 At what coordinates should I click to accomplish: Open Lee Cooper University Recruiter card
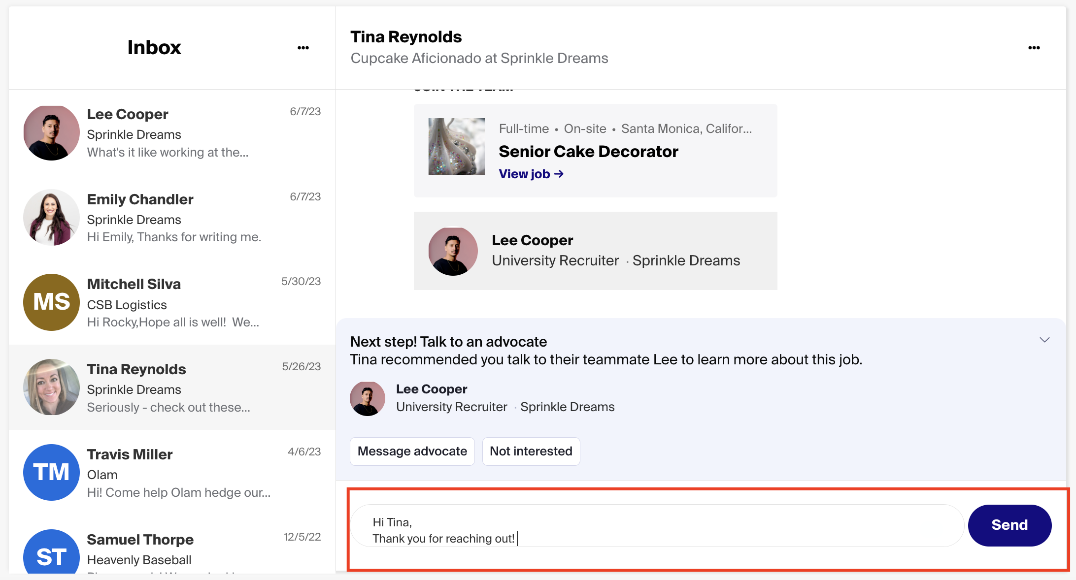point(595,251)
